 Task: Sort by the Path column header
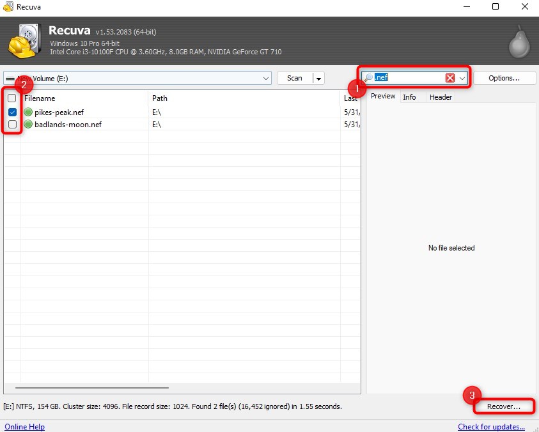[x=244, y=98]
